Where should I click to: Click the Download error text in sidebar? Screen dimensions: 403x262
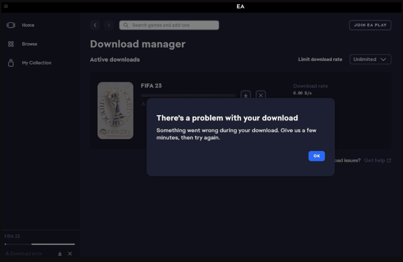[x=26, y=254]
